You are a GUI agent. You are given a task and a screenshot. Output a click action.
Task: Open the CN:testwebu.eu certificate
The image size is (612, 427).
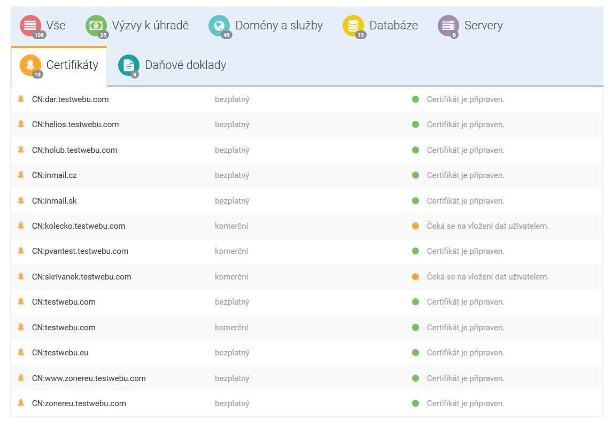(60, 353)
